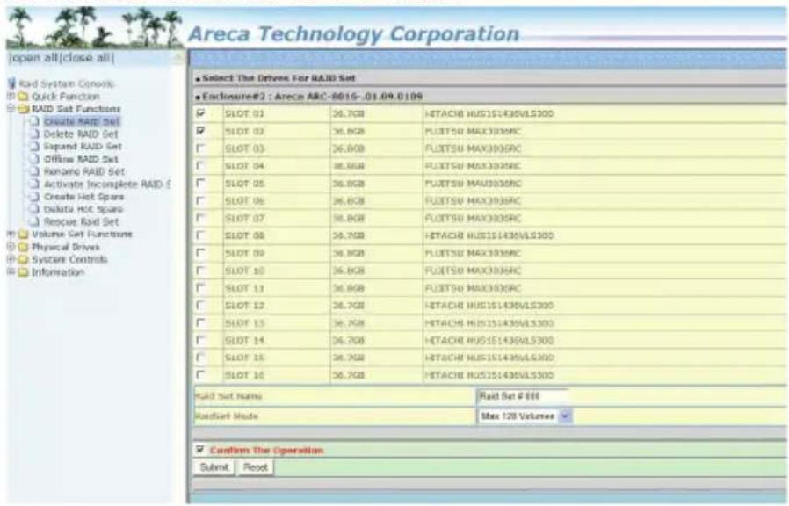Screen dimensions: 789x506
Task: Click the Submit button
Action: (214, 467)
